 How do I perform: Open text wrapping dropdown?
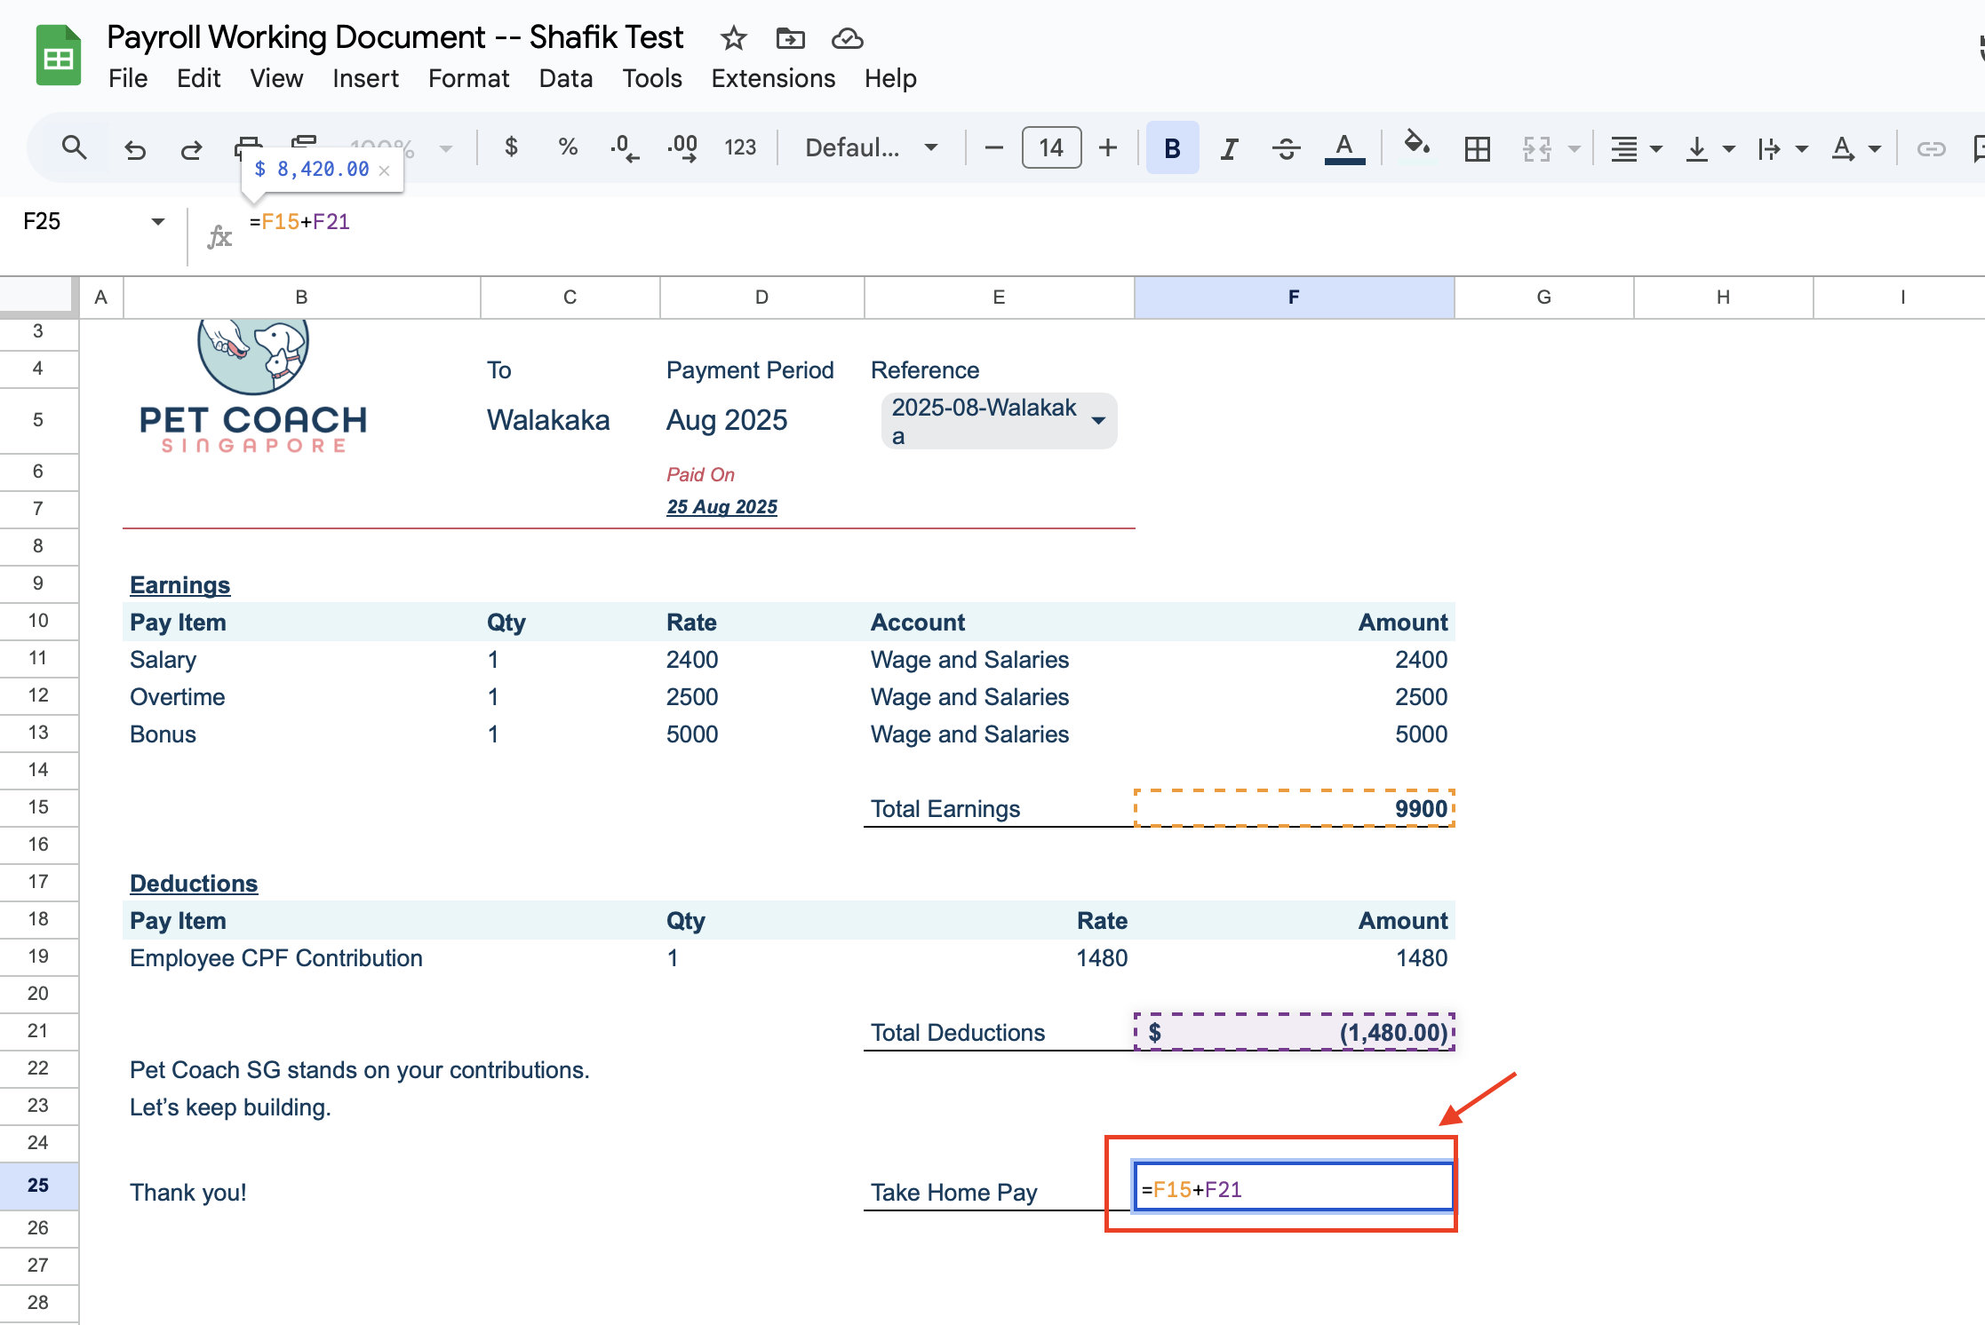pos(1782,148)
